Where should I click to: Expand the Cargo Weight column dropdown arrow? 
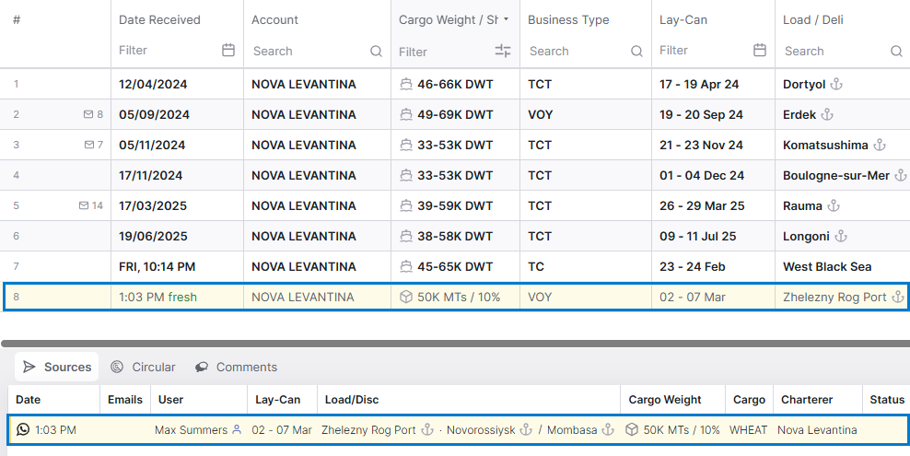506,19
